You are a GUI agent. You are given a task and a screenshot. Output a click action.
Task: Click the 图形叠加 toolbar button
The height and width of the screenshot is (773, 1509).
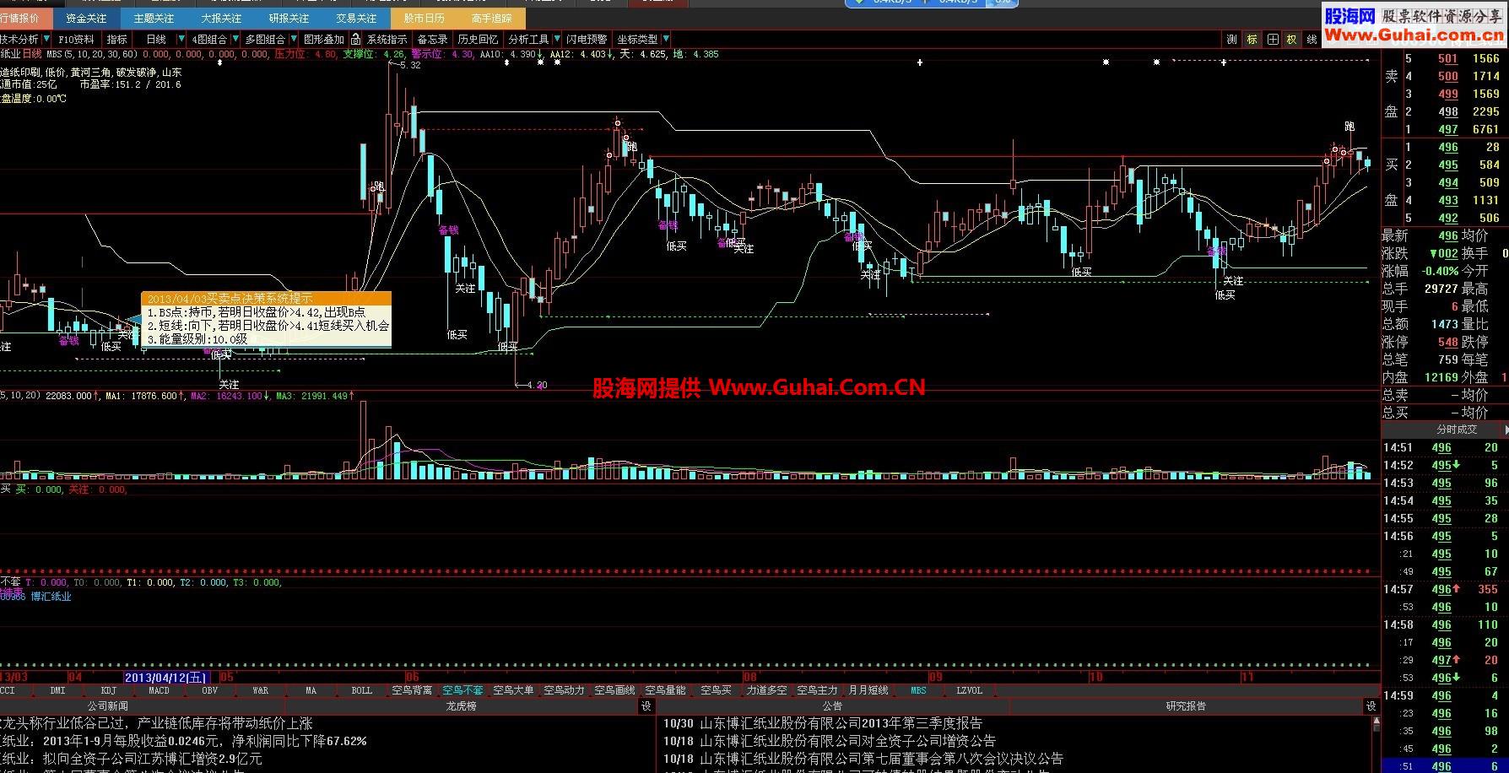click(324, 39)
